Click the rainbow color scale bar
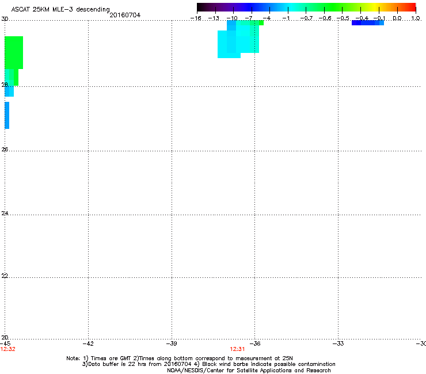 [x=306, y=7]
